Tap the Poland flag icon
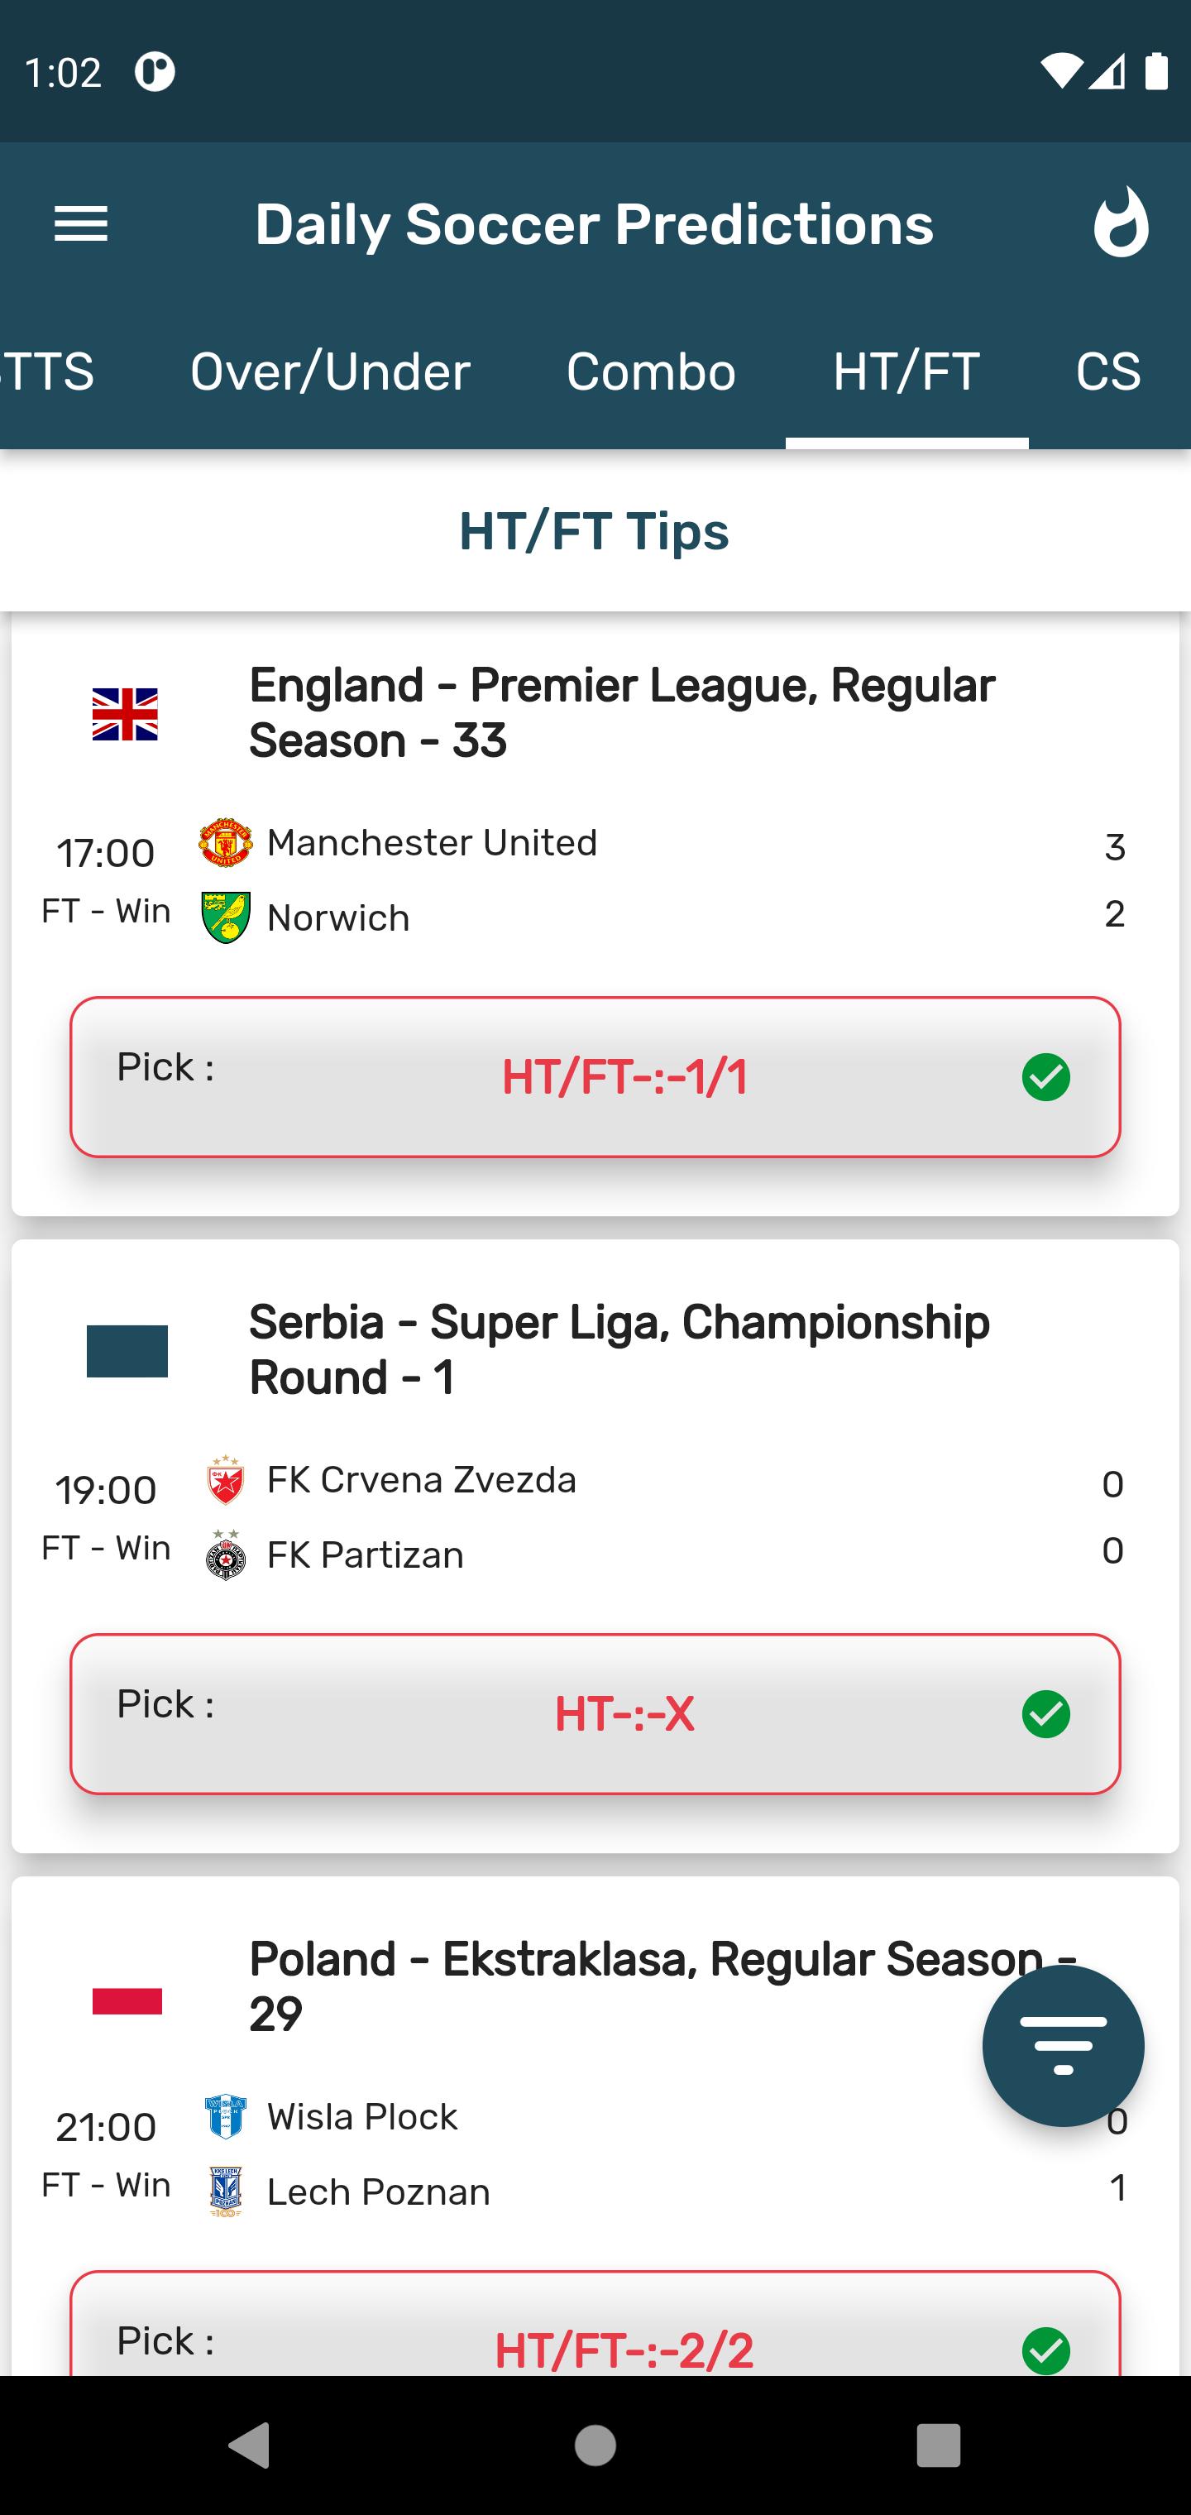The image size is (1191, 2515). coord(127,2001)
